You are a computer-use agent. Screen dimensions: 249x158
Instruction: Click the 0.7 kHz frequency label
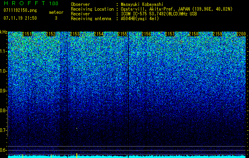click(3, 130)
